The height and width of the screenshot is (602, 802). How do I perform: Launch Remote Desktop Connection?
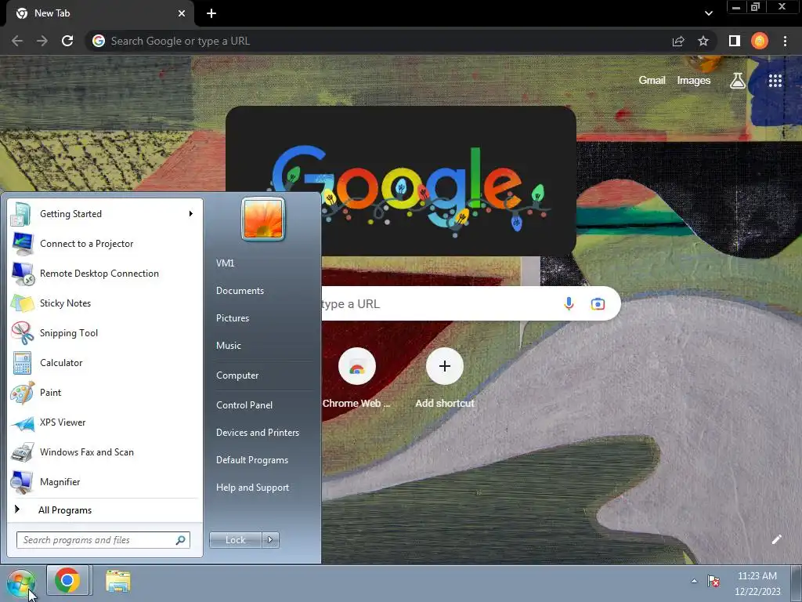point(106,274)
